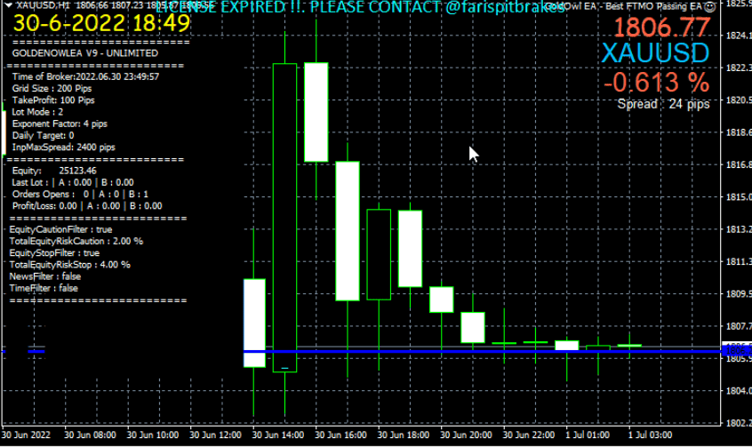Select the GOLDENOWLEA V9 - UNLIMITED header
The height and width of the screenshot is (447, 752).
coord(85,53)
